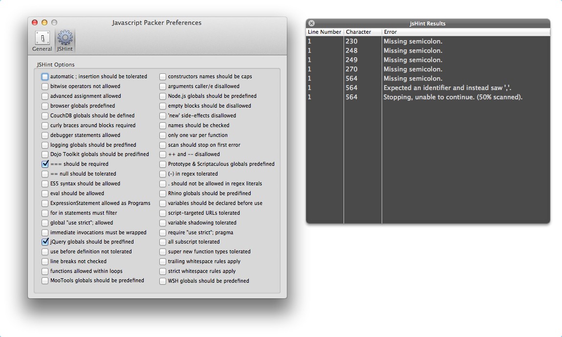
Task: Select the JSHint gear tab
Action: click(x=65, y=41)
